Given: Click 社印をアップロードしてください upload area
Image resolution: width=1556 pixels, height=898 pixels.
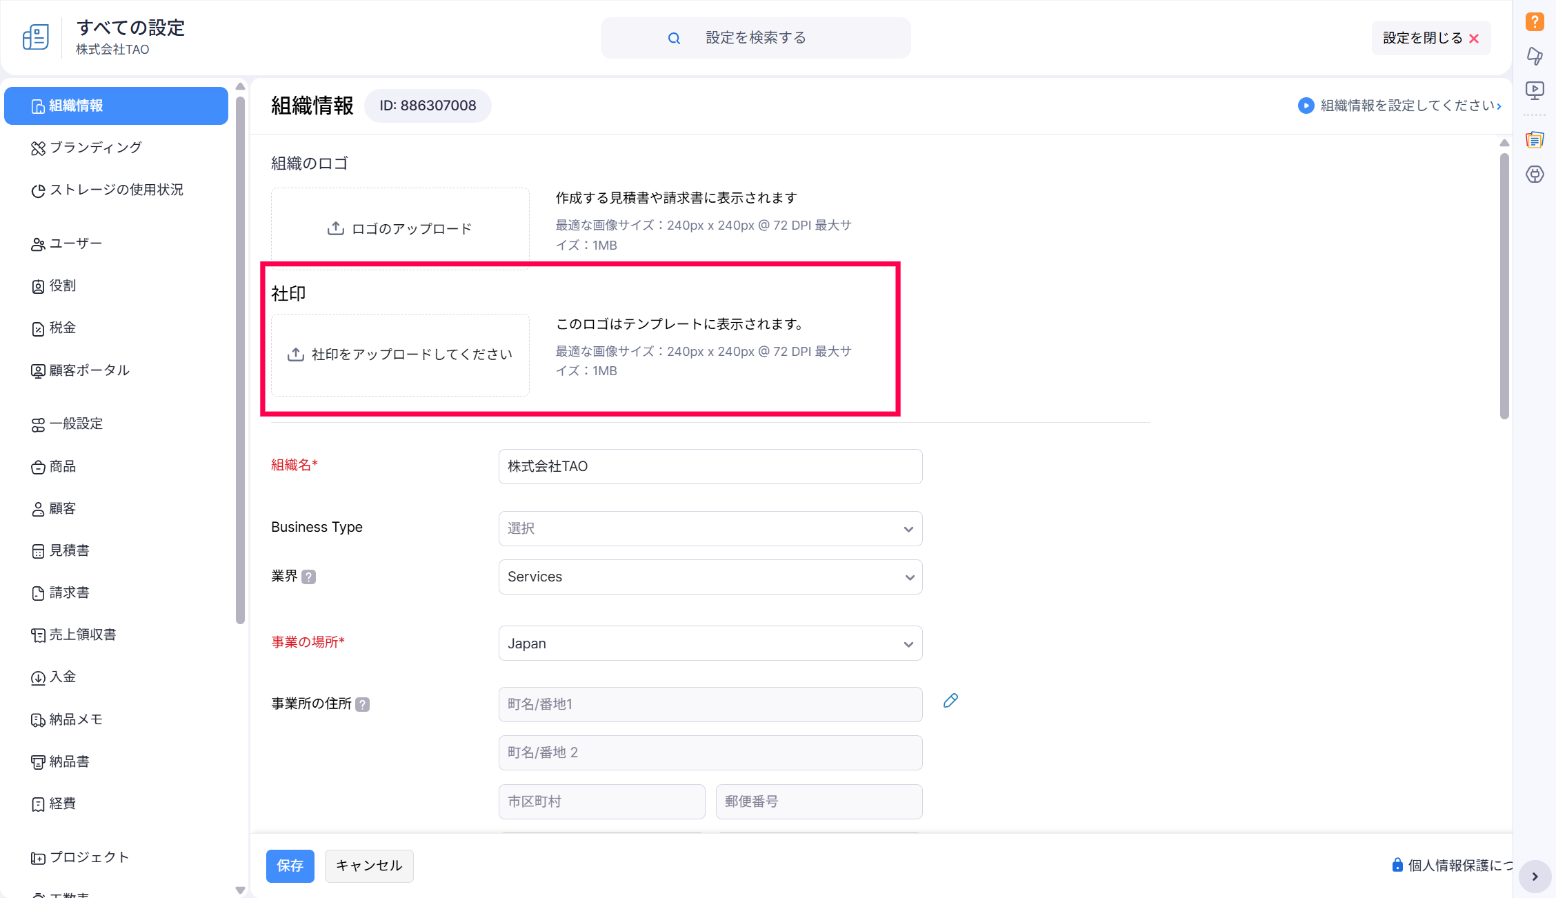Looking at the screenshot, I should [x=400, y=355].
